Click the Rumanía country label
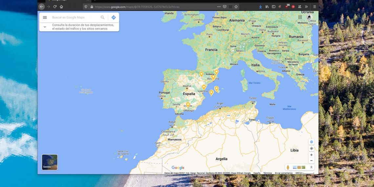 coord(296,37)
